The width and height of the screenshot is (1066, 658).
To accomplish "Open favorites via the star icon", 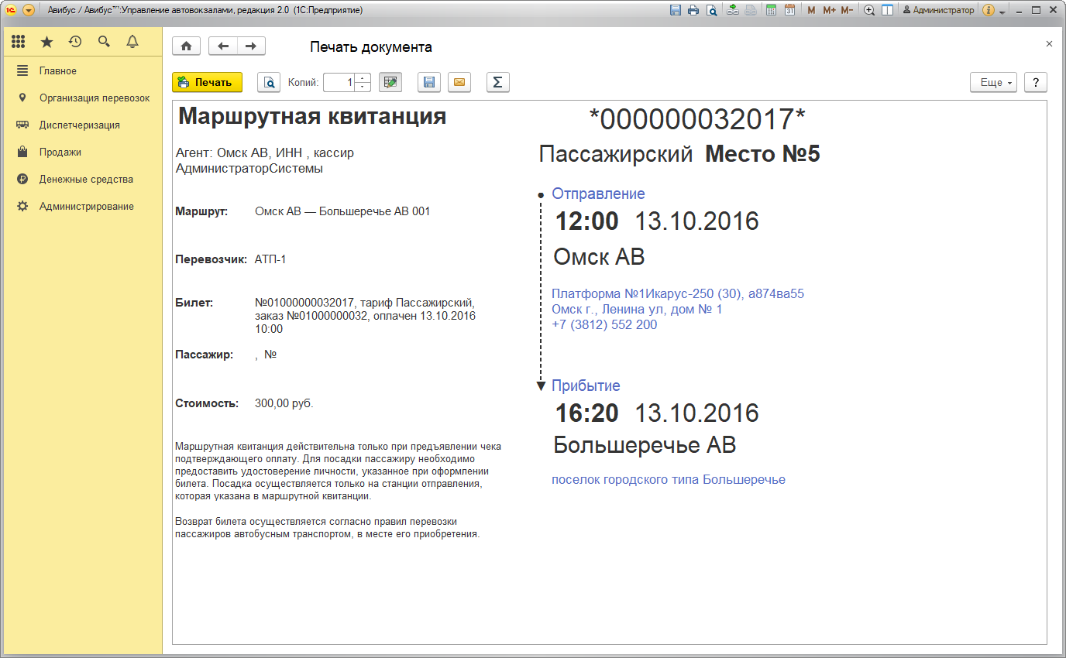I will pyautogui.click(x=46, y=42).
